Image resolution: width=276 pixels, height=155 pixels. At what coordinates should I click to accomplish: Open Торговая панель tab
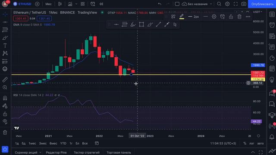(119, 152)
